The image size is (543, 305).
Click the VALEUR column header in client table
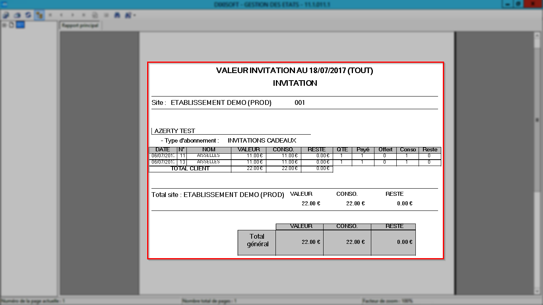click(x=248, y=150)
